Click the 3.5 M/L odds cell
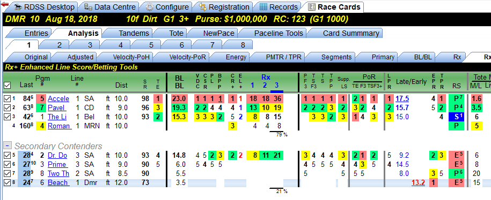This screenshot has width=491, height=200. tap(477, 108)
